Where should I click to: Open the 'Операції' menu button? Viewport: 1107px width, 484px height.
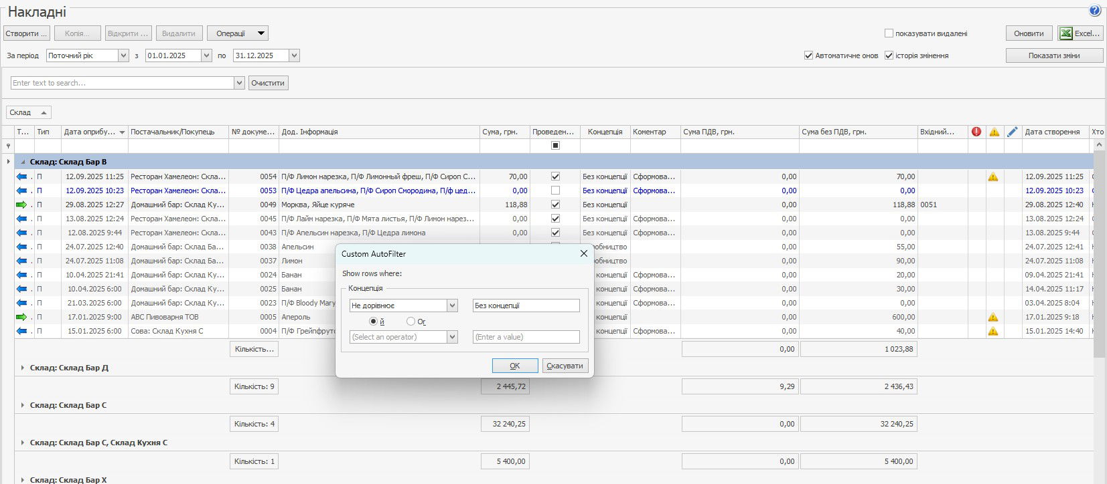click(x=237, y=33)
